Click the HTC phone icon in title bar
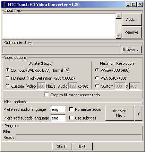 [x=5, y=5]
